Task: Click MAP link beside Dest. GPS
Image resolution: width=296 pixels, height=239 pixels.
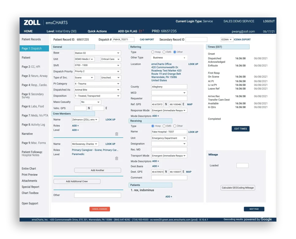Action: [x=188, y=172]
